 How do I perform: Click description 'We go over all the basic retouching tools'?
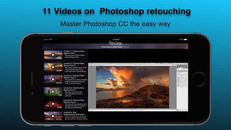coord(75,56)
